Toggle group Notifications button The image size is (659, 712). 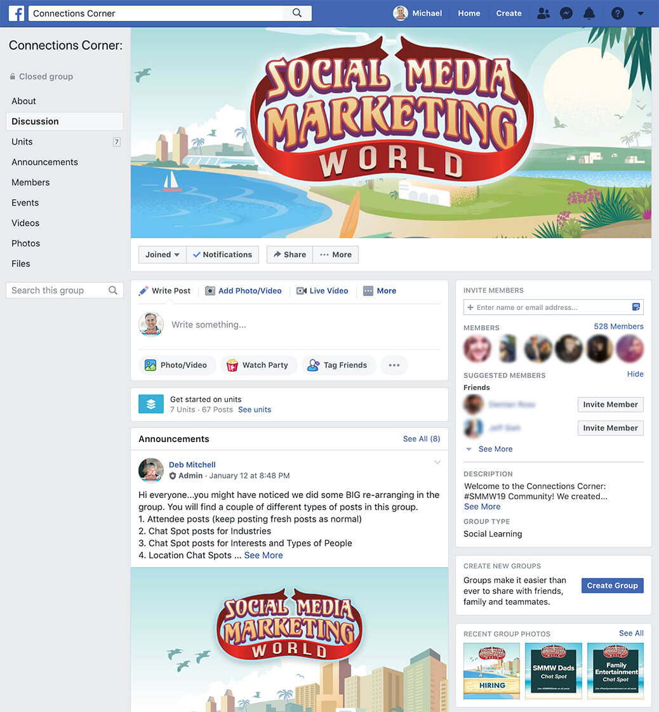222,255
